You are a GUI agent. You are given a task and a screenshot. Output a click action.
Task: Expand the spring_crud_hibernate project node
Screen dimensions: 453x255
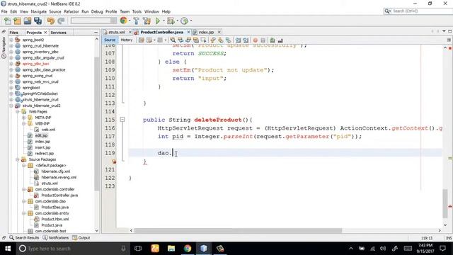pos(11,46)
